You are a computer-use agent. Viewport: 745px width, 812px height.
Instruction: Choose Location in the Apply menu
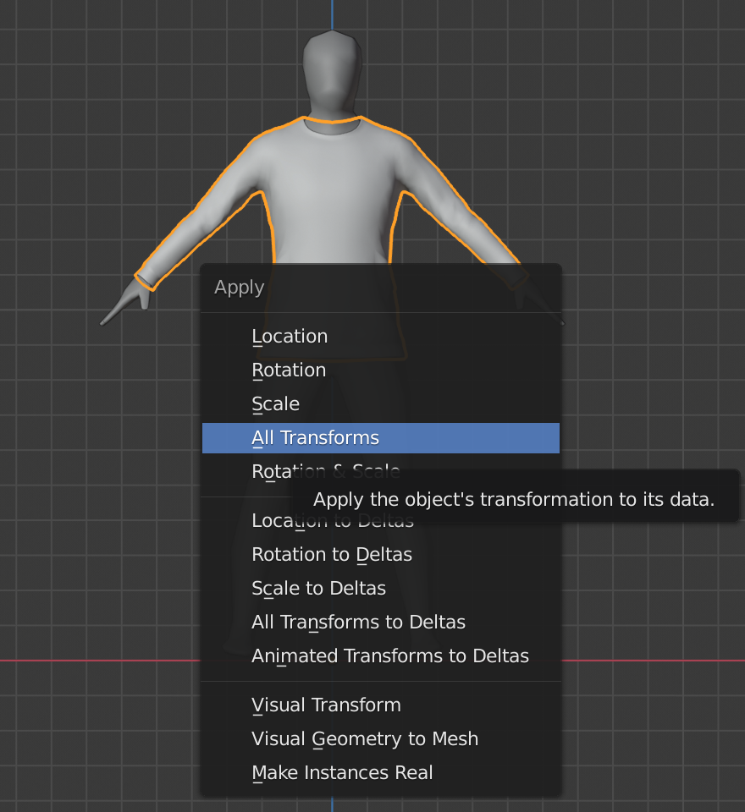[x=290, y=337]
